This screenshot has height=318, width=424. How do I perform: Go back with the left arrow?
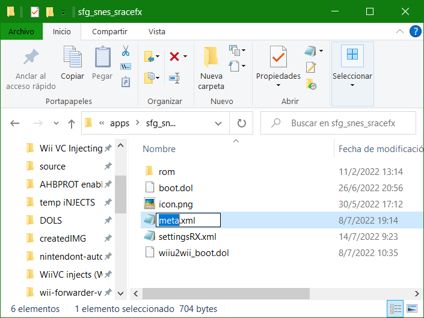[15, 123]
